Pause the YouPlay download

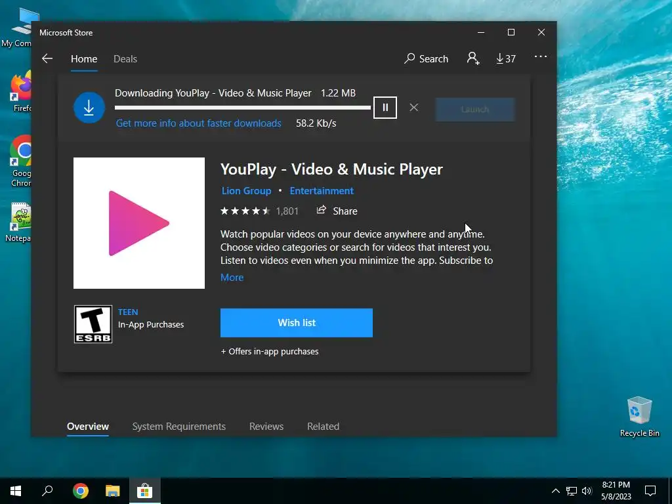coord(385,108)
